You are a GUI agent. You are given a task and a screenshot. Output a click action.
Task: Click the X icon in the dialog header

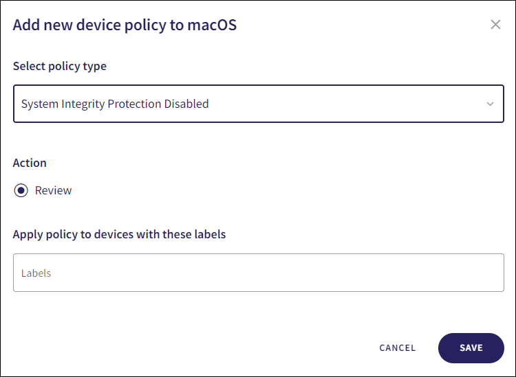coord(495,25)
